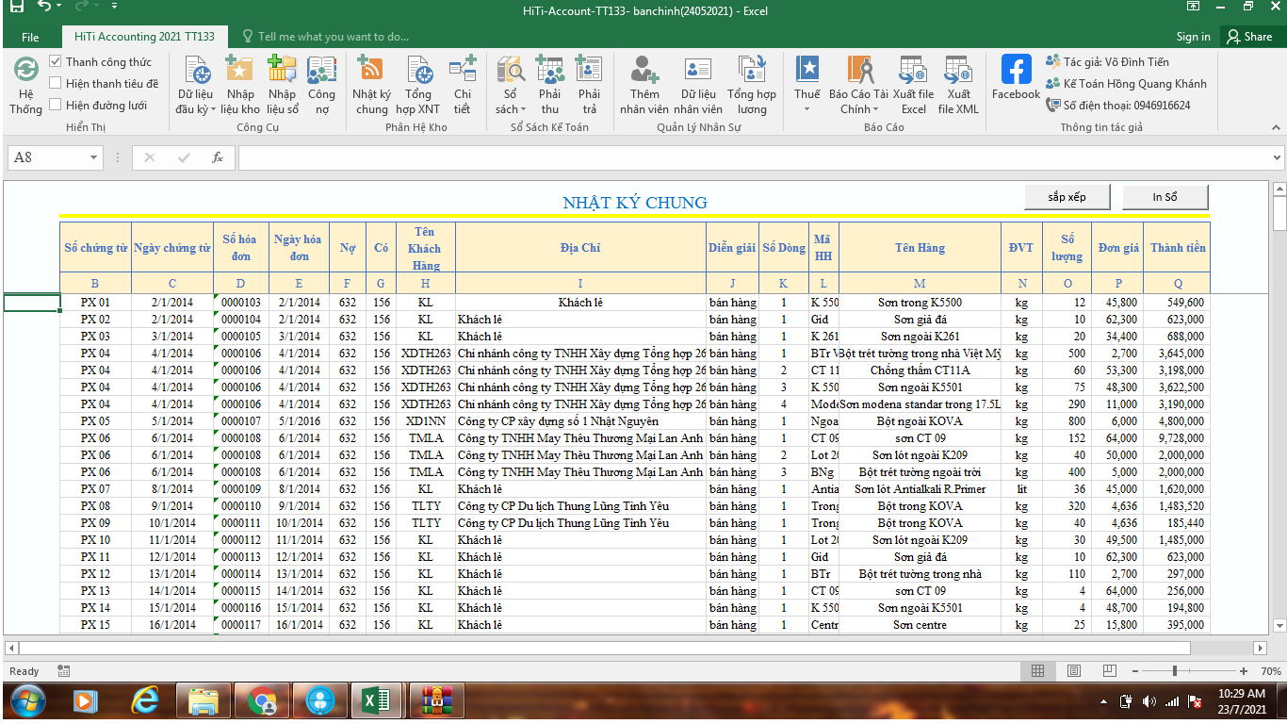The image size is (1287, 724).
Task: Click Thêm nhân viên icon
Action: tap(644, 71)
